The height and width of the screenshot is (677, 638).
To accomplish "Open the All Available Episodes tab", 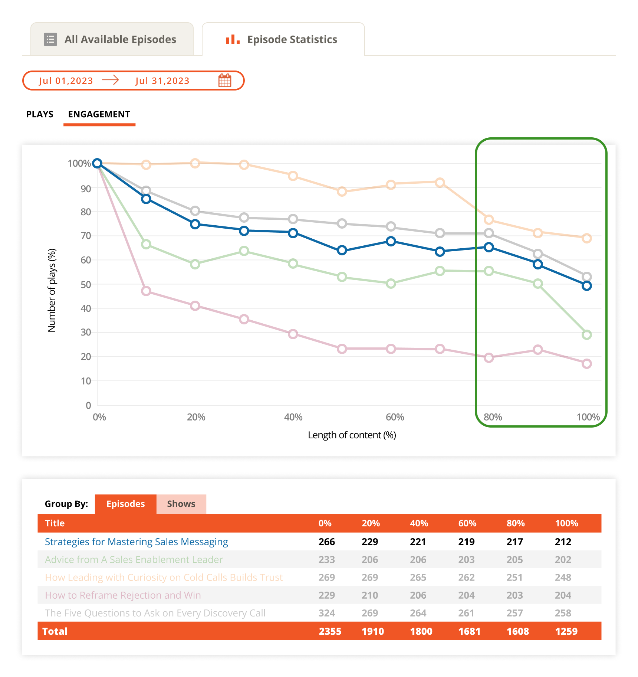I will click(x=112, y=39).
